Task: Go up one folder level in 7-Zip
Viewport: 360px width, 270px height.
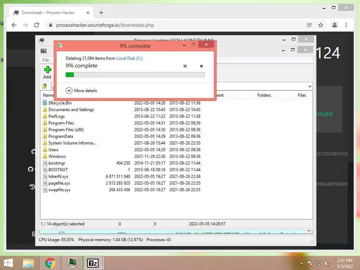Action: (45, 86)
